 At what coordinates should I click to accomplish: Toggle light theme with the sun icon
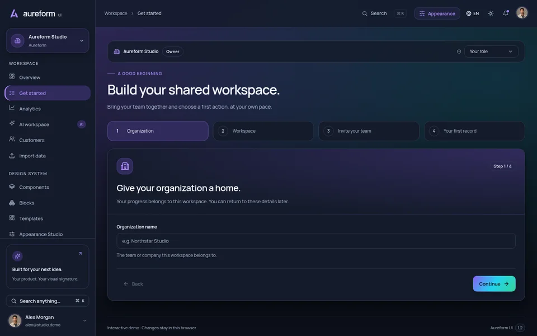point(491,13)
